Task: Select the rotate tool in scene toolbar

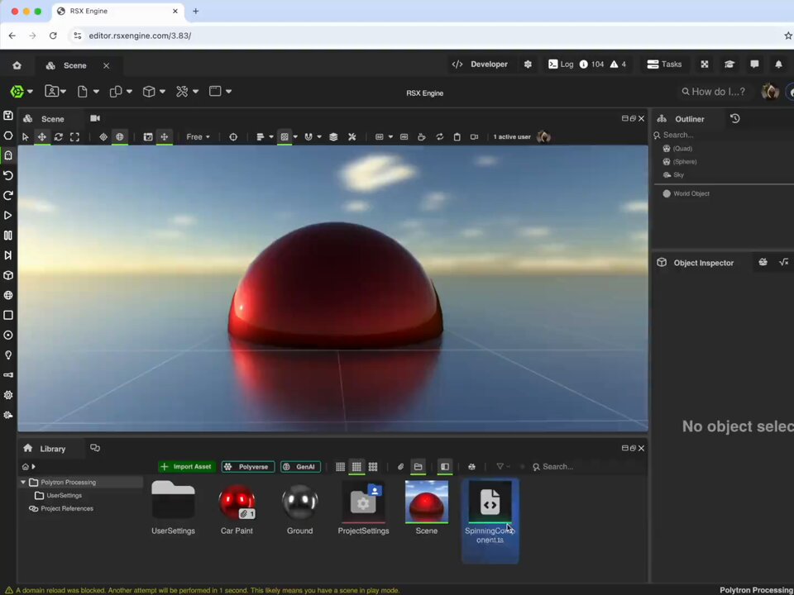Action: 58,137
